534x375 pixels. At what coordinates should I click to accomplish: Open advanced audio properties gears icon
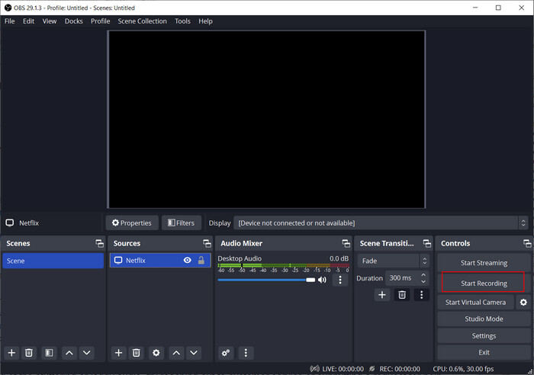(226, 353)
